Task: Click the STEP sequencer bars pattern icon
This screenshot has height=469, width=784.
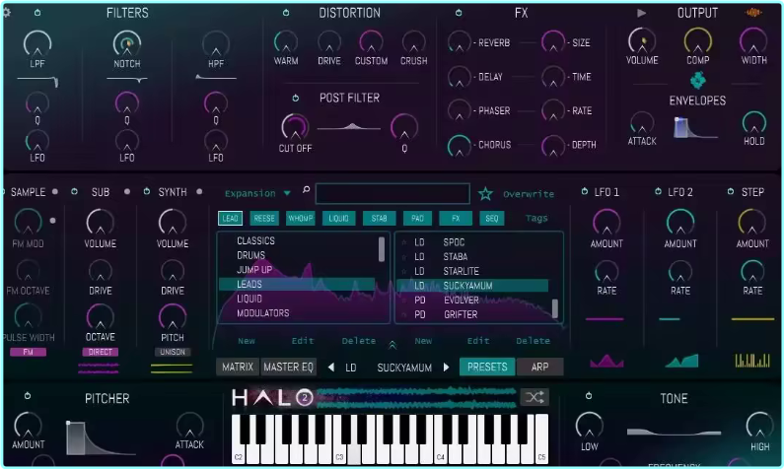Action: [752, 360]
